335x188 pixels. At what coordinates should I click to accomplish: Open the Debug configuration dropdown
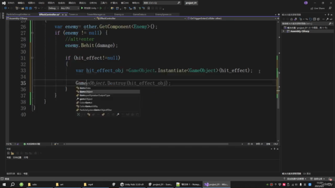[53, 8]
